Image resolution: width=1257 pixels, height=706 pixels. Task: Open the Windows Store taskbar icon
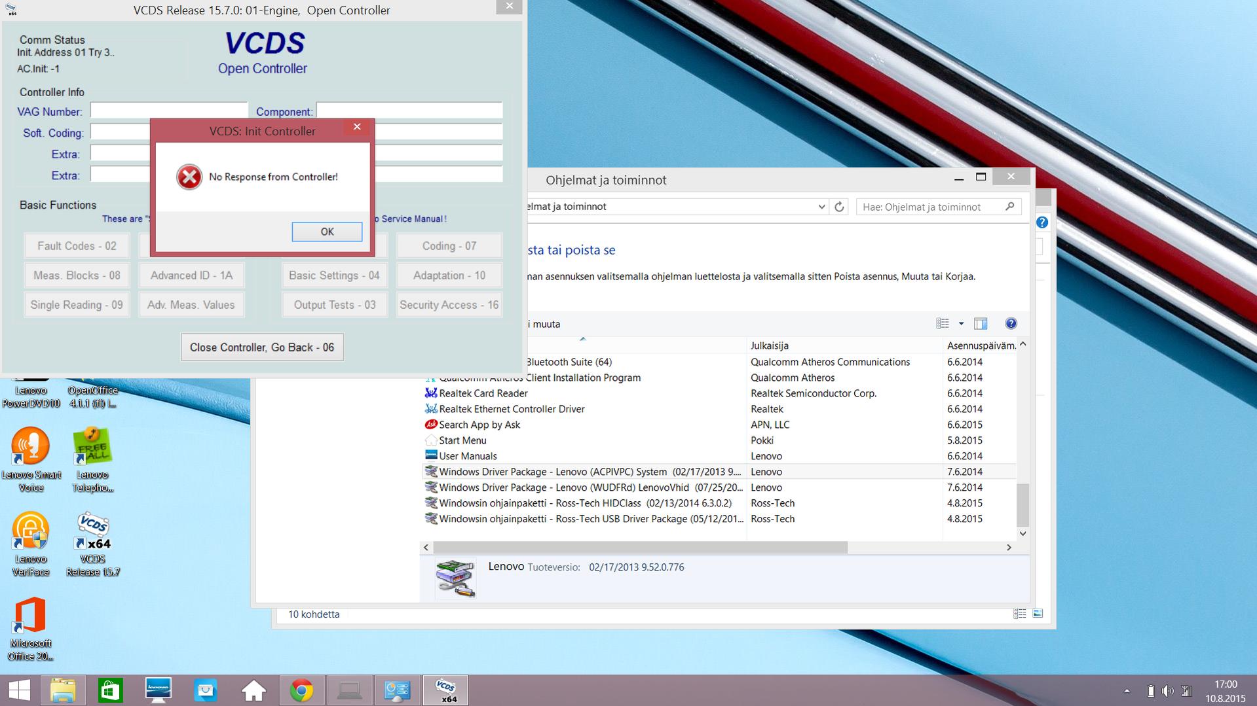pyautogui.click(x=110, y=690)
